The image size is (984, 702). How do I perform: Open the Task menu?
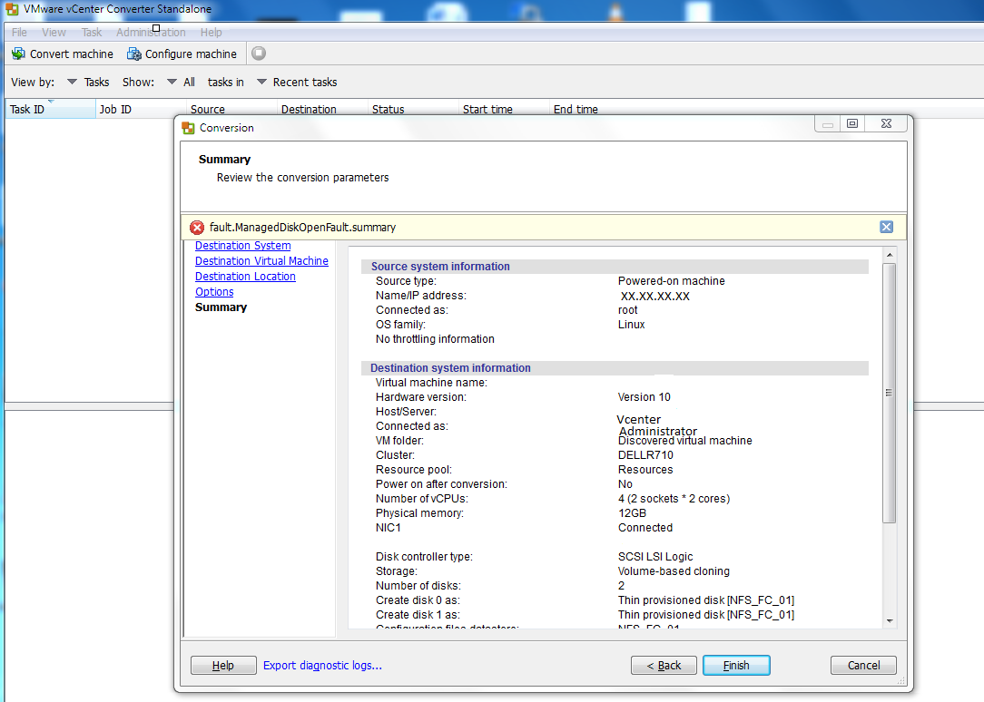tap(92, 32)
